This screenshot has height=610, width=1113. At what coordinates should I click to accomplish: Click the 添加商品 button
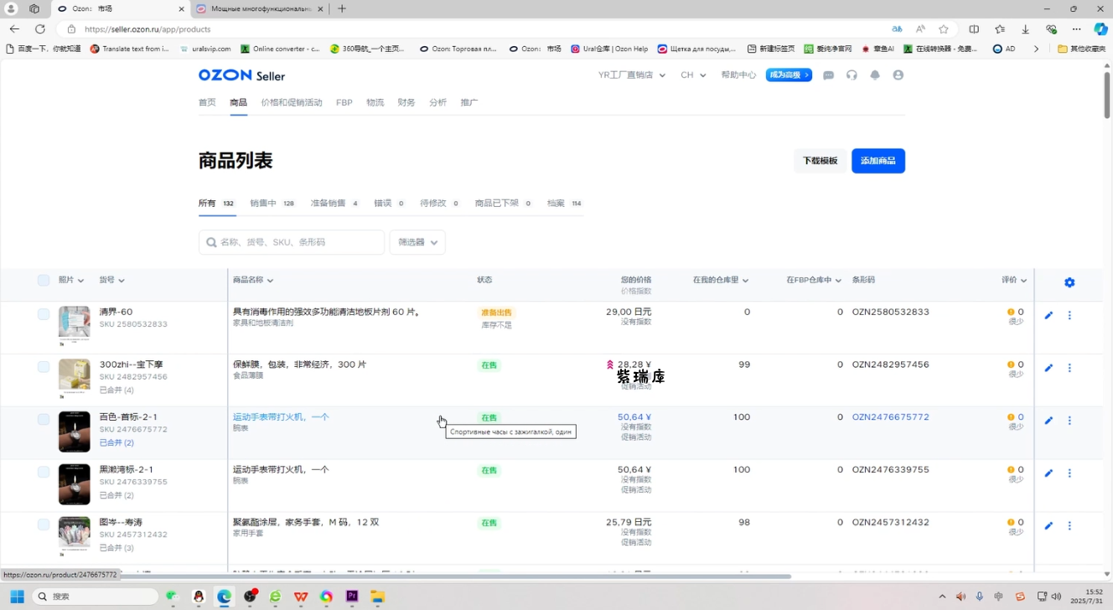[877, 161]
